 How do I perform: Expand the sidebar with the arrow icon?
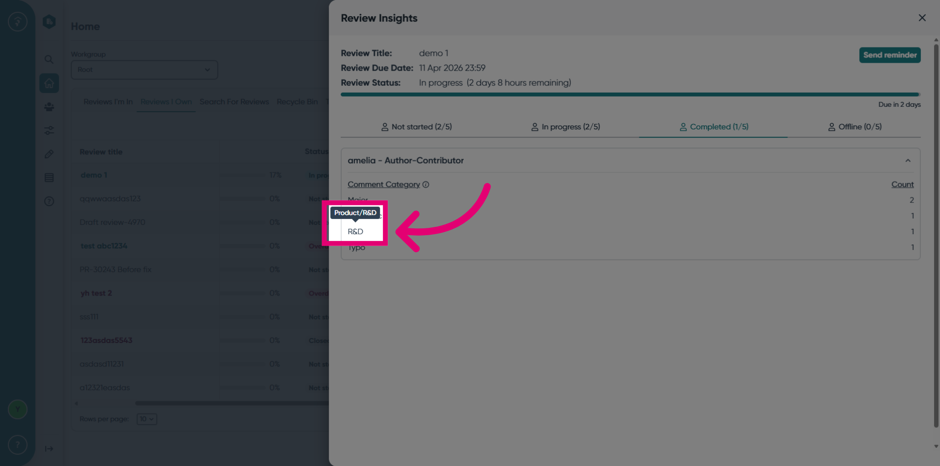(x=49, y=449)
